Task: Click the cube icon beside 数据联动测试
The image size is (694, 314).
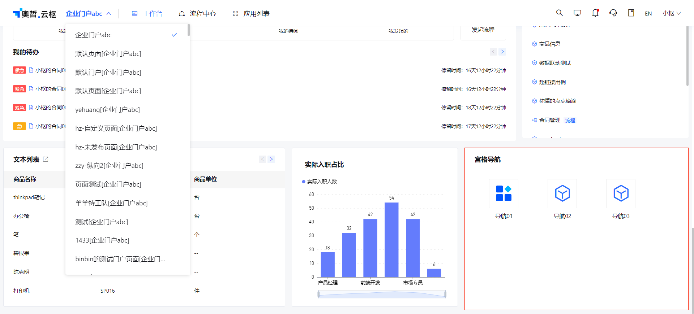Action: [x=534, y=63]
